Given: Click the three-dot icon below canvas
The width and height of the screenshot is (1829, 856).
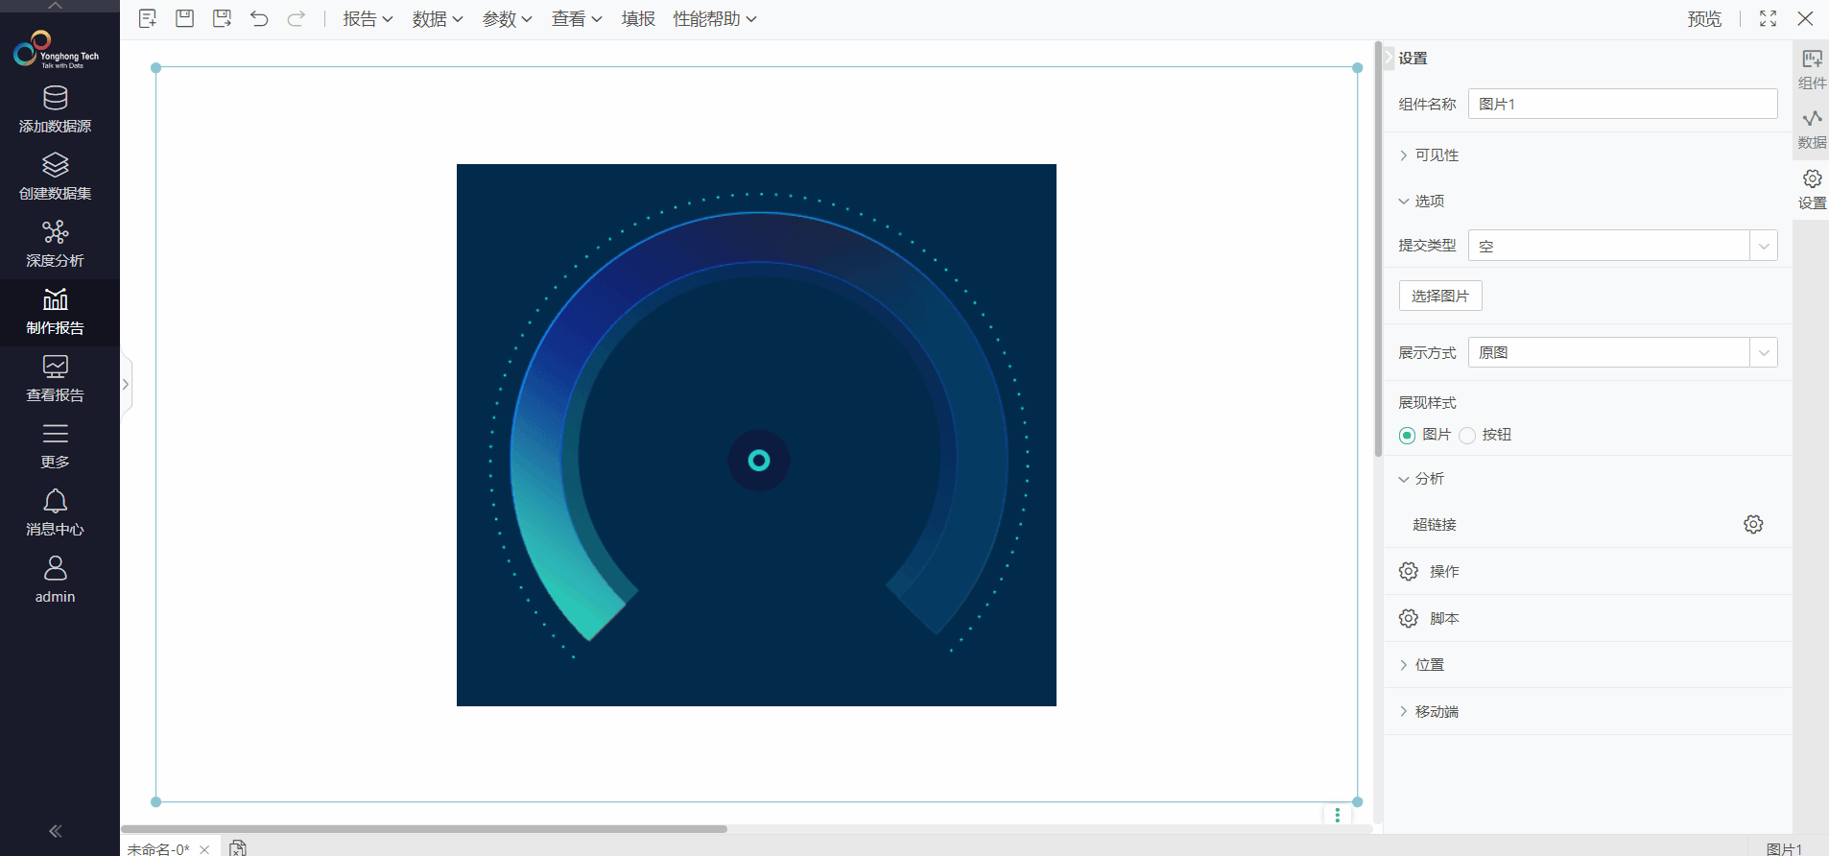Looking at the screenshot, I should 1337,815.
